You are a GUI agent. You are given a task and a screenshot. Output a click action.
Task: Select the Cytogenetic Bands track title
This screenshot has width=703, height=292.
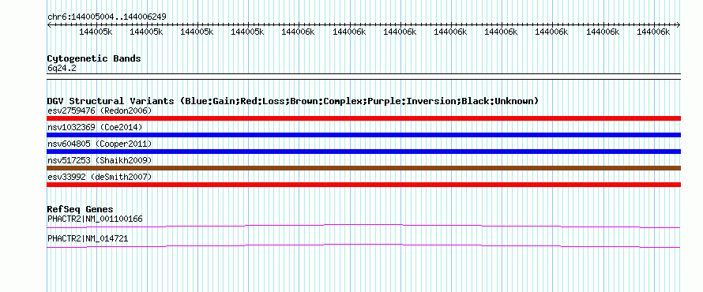point(94,58)
